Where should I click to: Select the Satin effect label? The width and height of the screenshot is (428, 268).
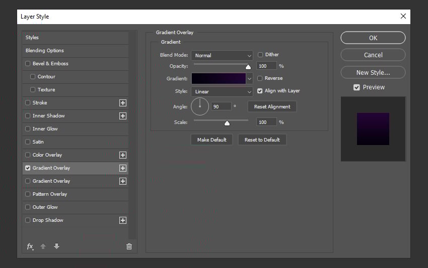pyautogui.click(x=38, y=142)
